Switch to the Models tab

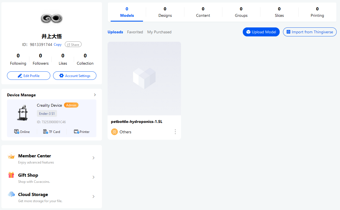[x=127, y=12]
